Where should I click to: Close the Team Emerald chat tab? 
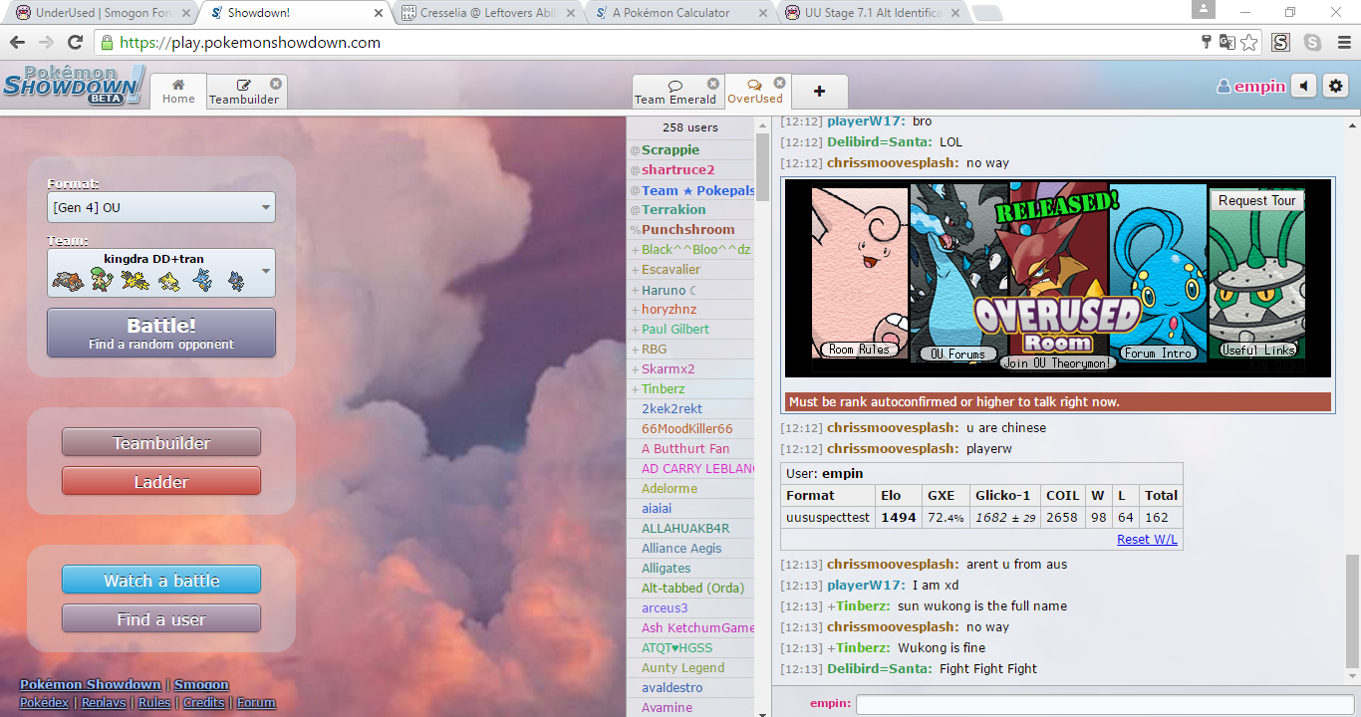[x=713, y=84]
